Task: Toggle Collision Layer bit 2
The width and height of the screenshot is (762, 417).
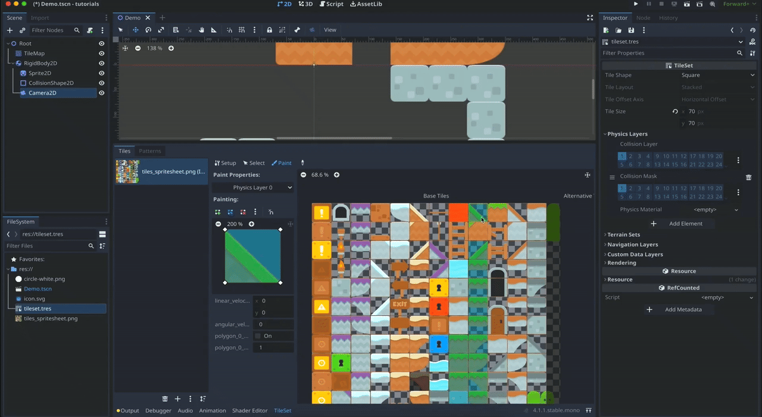Action: coord(630,156)
